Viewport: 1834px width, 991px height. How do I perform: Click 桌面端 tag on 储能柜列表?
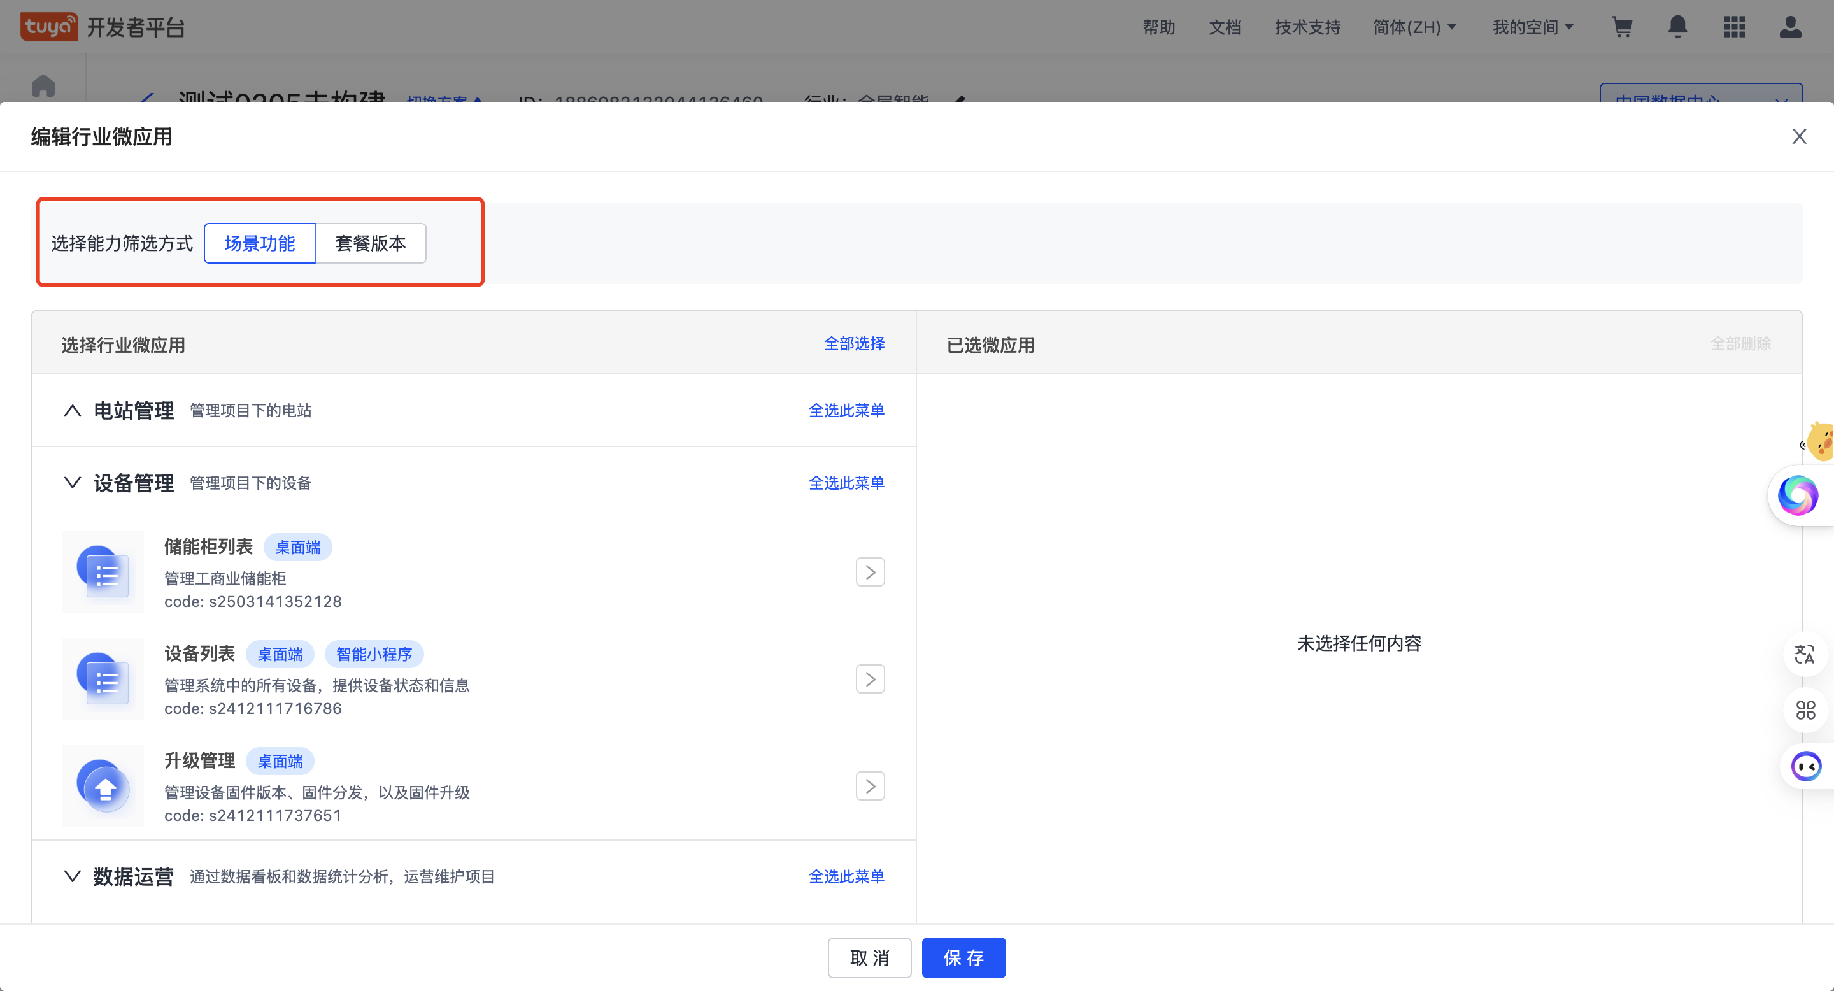coord(297,548)
